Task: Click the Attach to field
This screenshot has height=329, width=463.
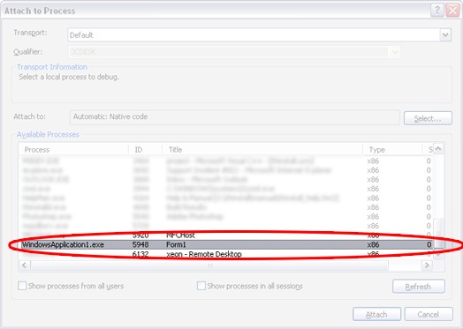Action: [x=235, y=117]
